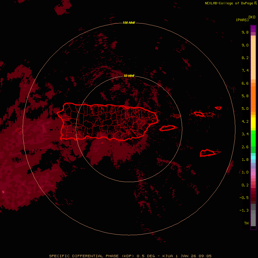Click the 100 NMI range ring label
This screenshot has height=258, width=258.
click(129, 23)
